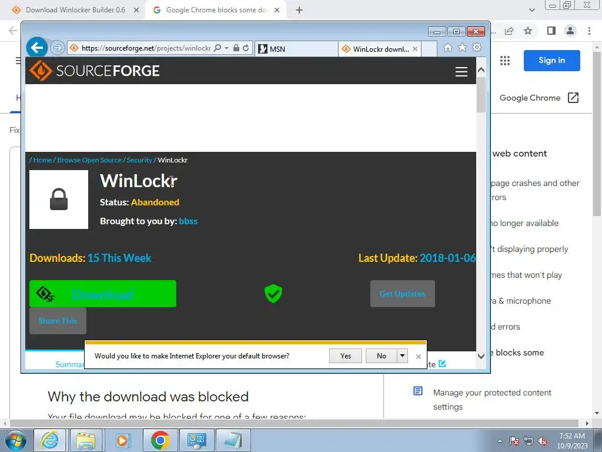602x452 pixels.
Task: Click the Get Updates button
Action: [402, 294]
